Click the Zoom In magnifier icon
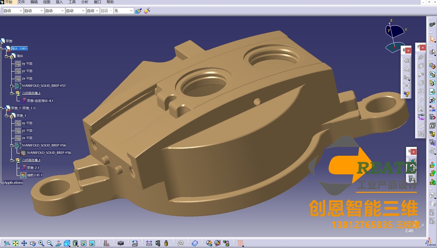Image resolution: width=437 pixels, height=248 pixels. [x=41, y=243]
